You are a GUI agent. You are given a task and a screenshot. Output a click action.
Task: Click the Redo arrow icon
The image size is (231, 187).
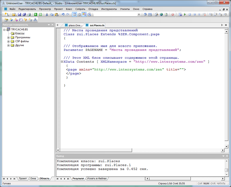pyautogui.click(x=68, y=15)
